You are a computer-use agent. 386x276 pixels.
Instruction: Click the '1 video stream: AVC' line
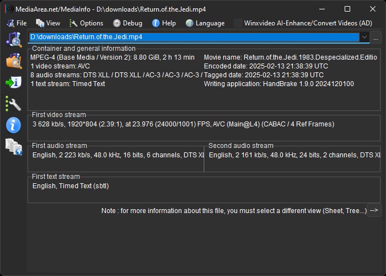(x=60, y=66)
